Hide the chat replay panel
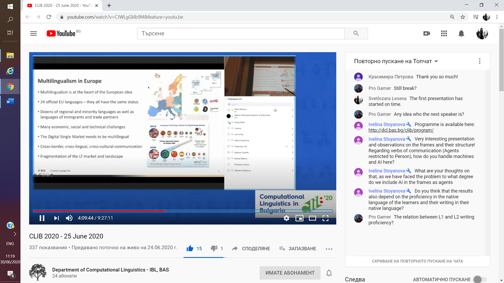 [417, 261]
